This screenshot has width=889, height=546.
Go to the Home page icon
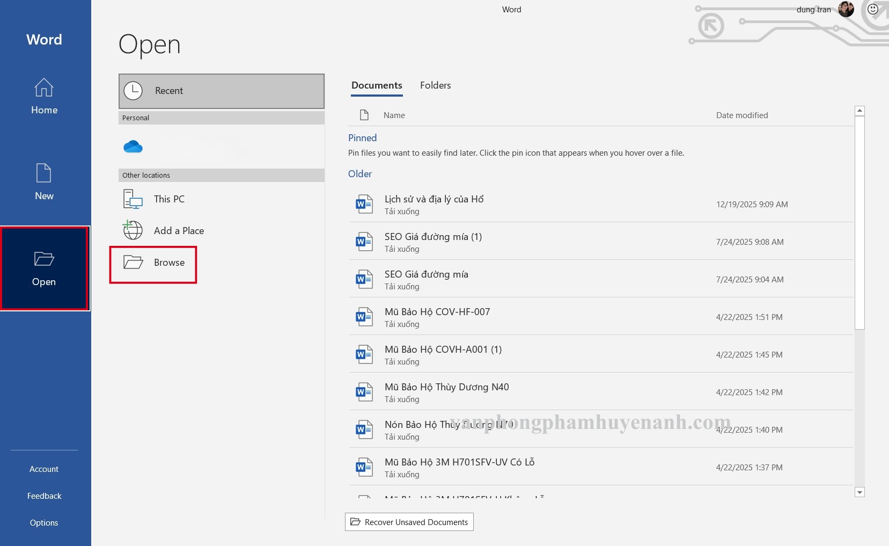pos(44,88)
